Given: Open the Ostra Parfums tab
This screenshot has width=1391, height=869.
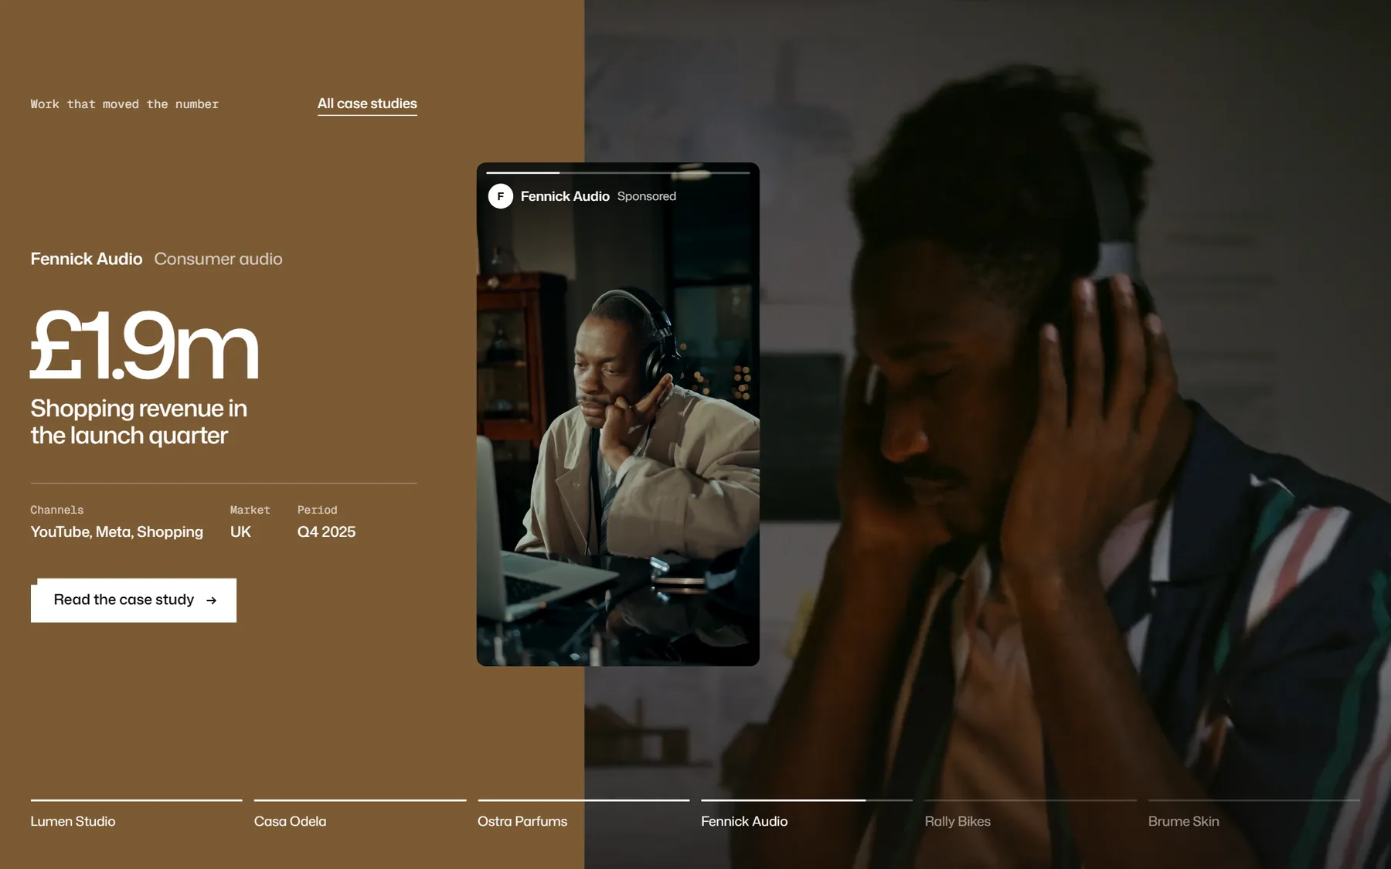Looking at the screenshot, I should click(x=583, y=814).
